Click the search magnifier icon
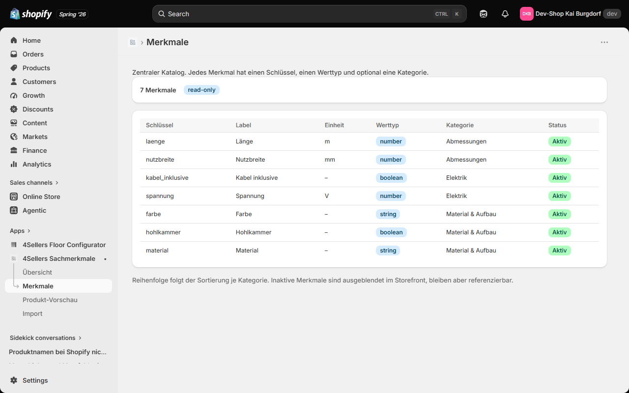 click(162, 14)
